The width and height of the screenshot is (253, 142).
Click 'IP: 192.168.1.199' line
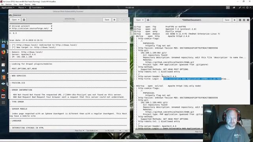coord(22,57)
